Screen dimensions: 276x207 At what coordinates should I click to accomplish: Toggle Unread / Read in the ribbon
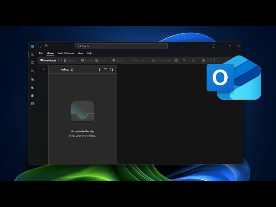click(x=162, y=60)
